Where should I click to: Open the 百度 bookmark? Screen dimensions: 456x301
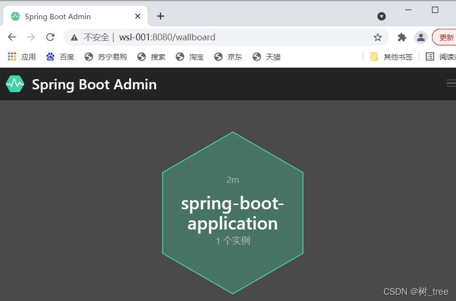coord(60,57)
